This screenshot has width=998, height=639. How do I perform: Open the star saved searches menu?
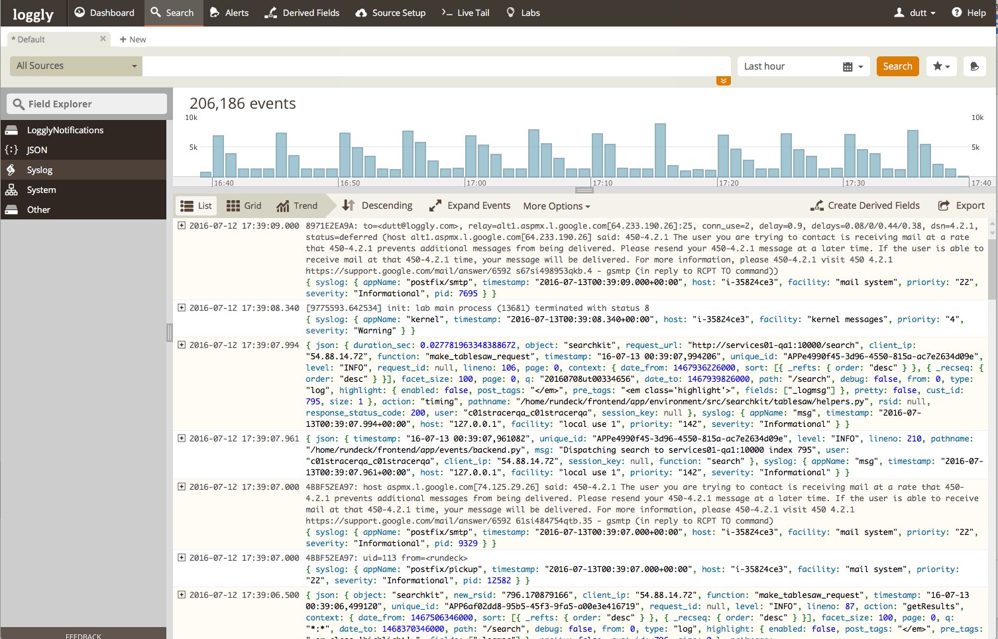941,66
